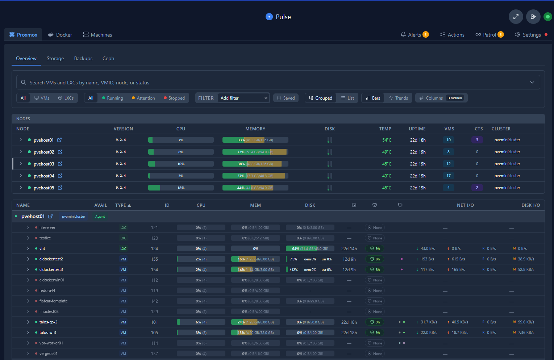554x360 pixels.
Task: Click the Saved filters button
Action: pos(286,98)
